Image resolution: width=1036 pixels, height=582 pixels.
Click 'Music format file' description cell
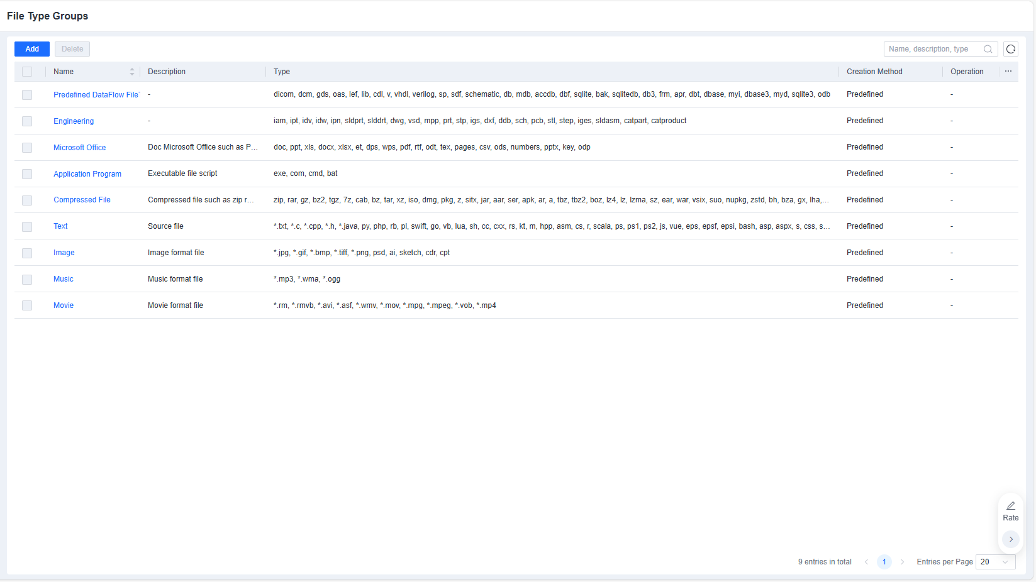coord(175,279)
